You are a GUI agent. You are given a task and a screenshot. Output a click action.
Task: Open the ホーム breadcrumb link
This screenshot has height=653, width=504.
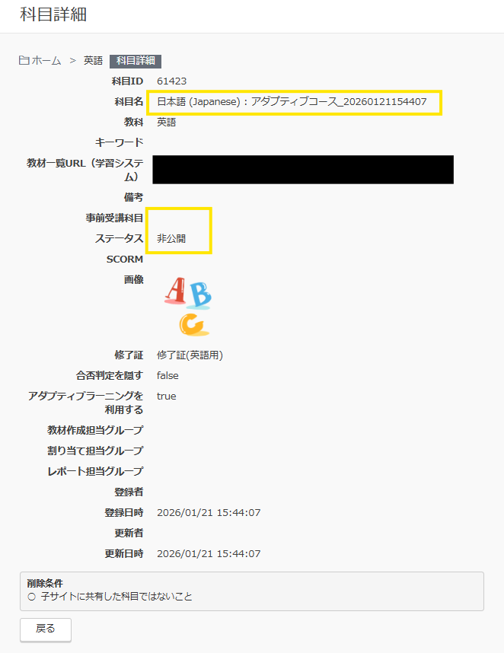coord(46,61)
